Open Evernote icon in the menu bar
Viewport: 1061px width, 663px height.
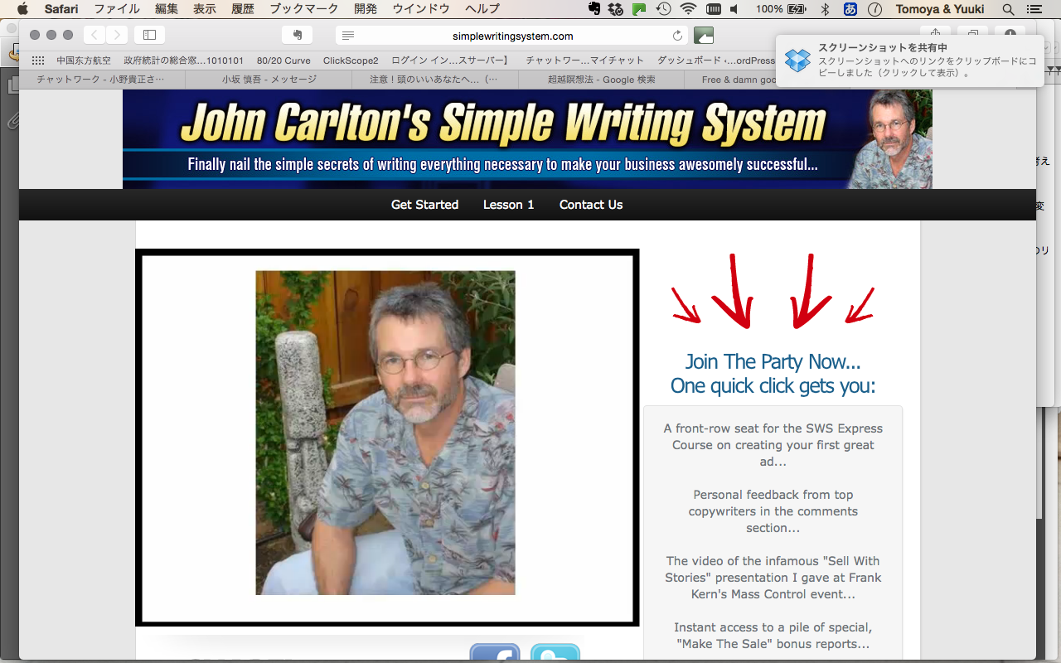click(593, 9)
